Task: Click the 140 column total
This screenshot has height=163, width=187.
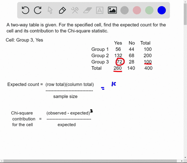Action: click(131, 68)
